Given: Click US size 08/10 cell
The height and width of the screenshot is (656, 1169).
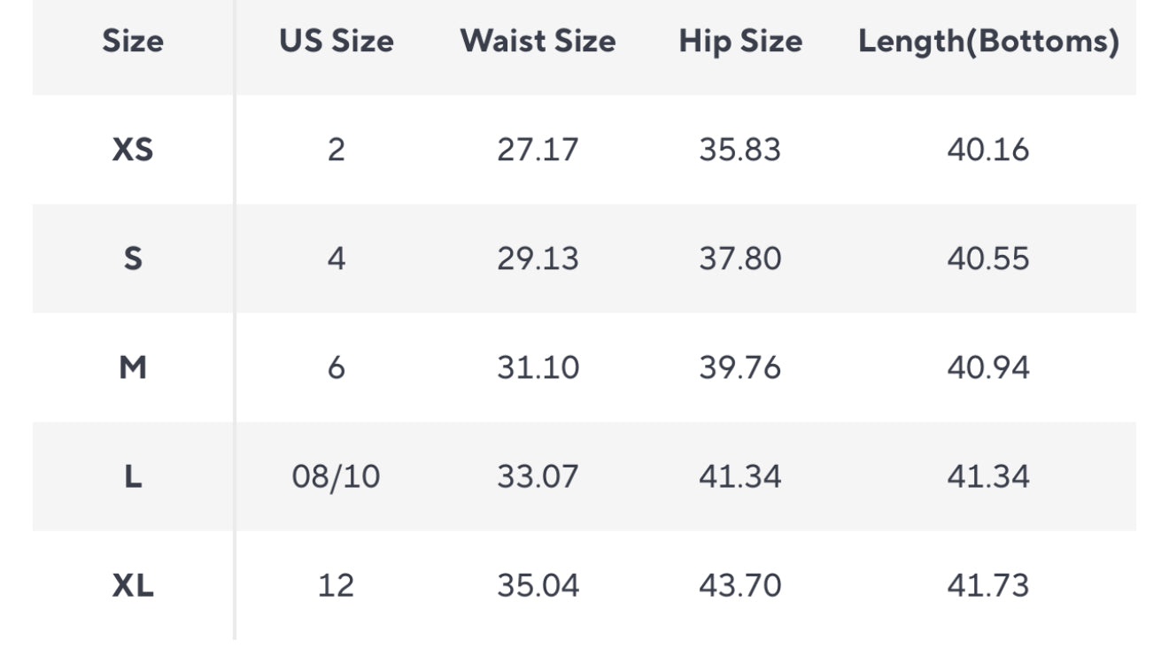Looking at the screenshot, I should pos(337,476).
